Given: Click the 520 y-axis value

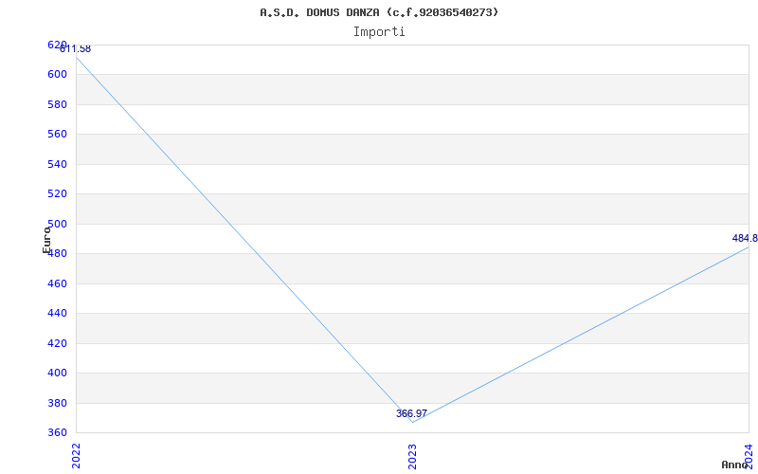Looking at the screenshot, I should (x=57, y=194).
